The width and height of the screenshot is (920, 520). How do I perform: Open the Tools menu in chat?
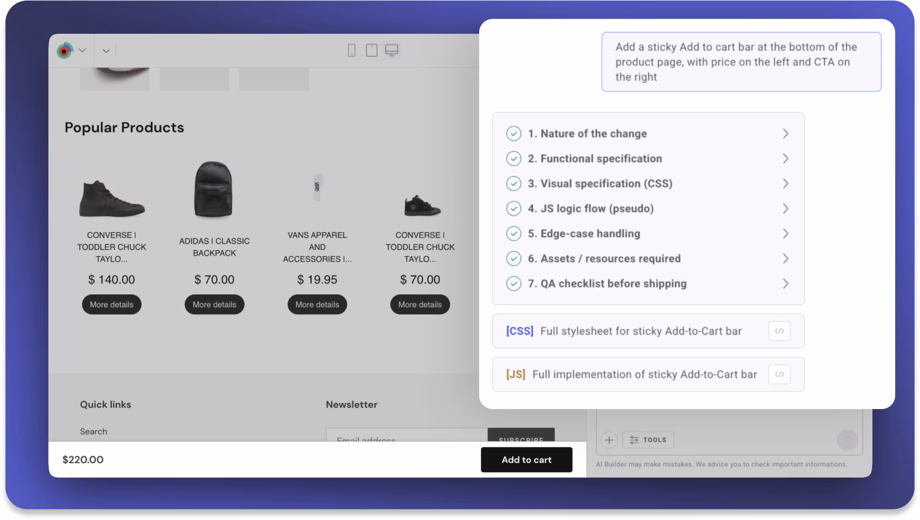648,439
